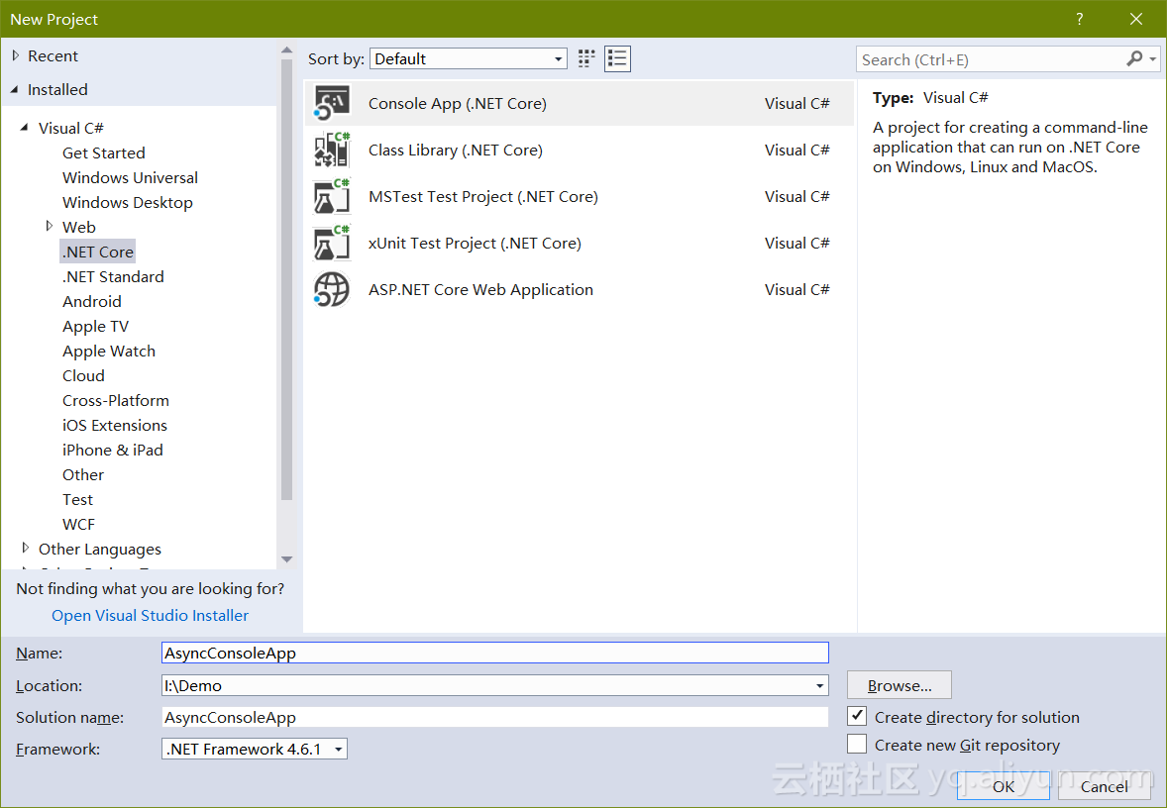
Task: Expand the Web tree node
Action: pos(50,226)
